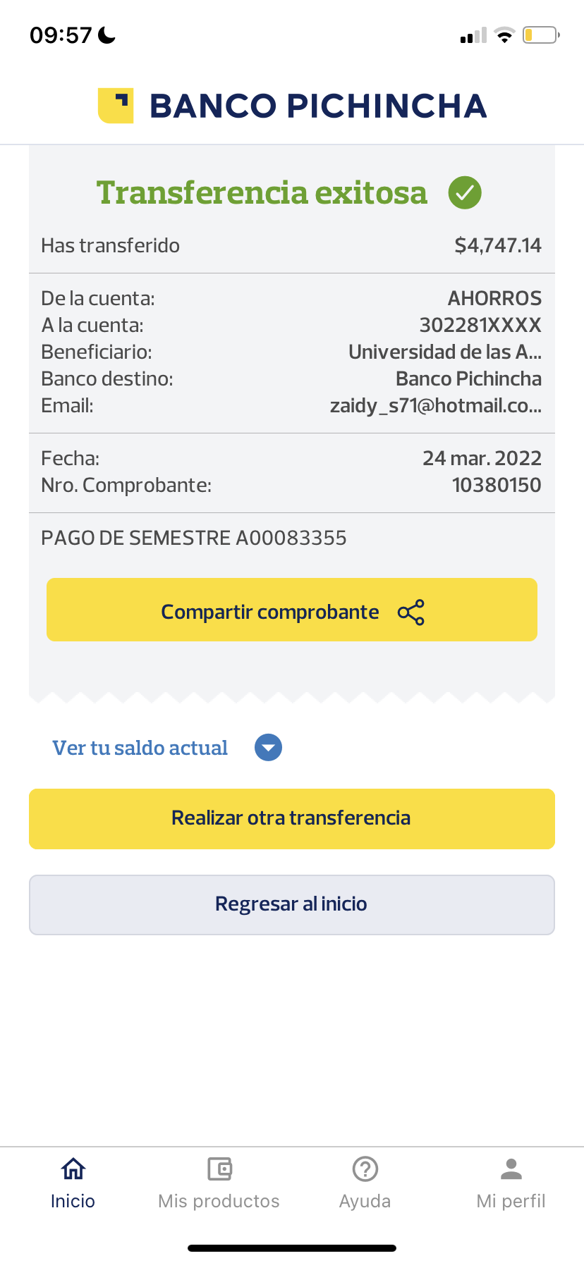
Task: Tap the green success checkmark icon
Action: point(465,192)
